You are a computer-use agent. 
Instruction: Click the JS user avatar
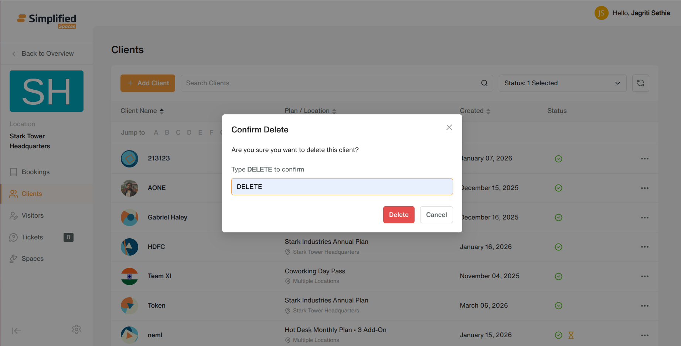tap(601, 13)
